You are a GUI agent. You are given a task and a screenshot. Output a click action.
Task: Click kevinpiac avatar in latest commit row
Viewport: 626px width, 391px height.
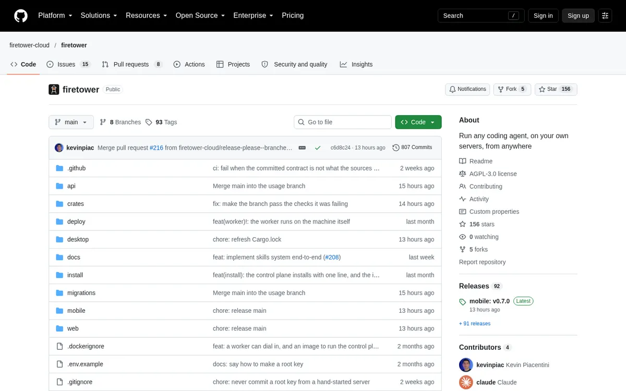point(59,148)
